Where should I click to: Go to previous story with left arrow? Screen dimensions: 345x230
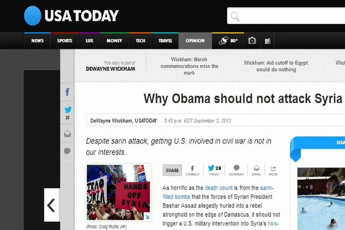click(51, 205)
